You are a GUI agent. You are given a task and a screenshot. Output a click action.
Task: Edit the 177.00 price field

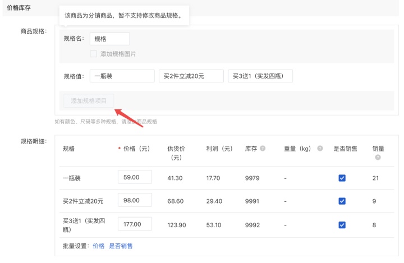tap(135, 224)
